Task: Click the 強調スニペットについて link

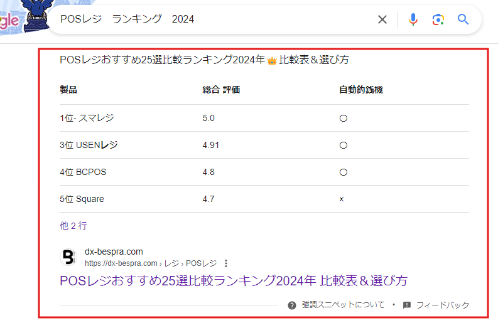Action: pos(343,305)
